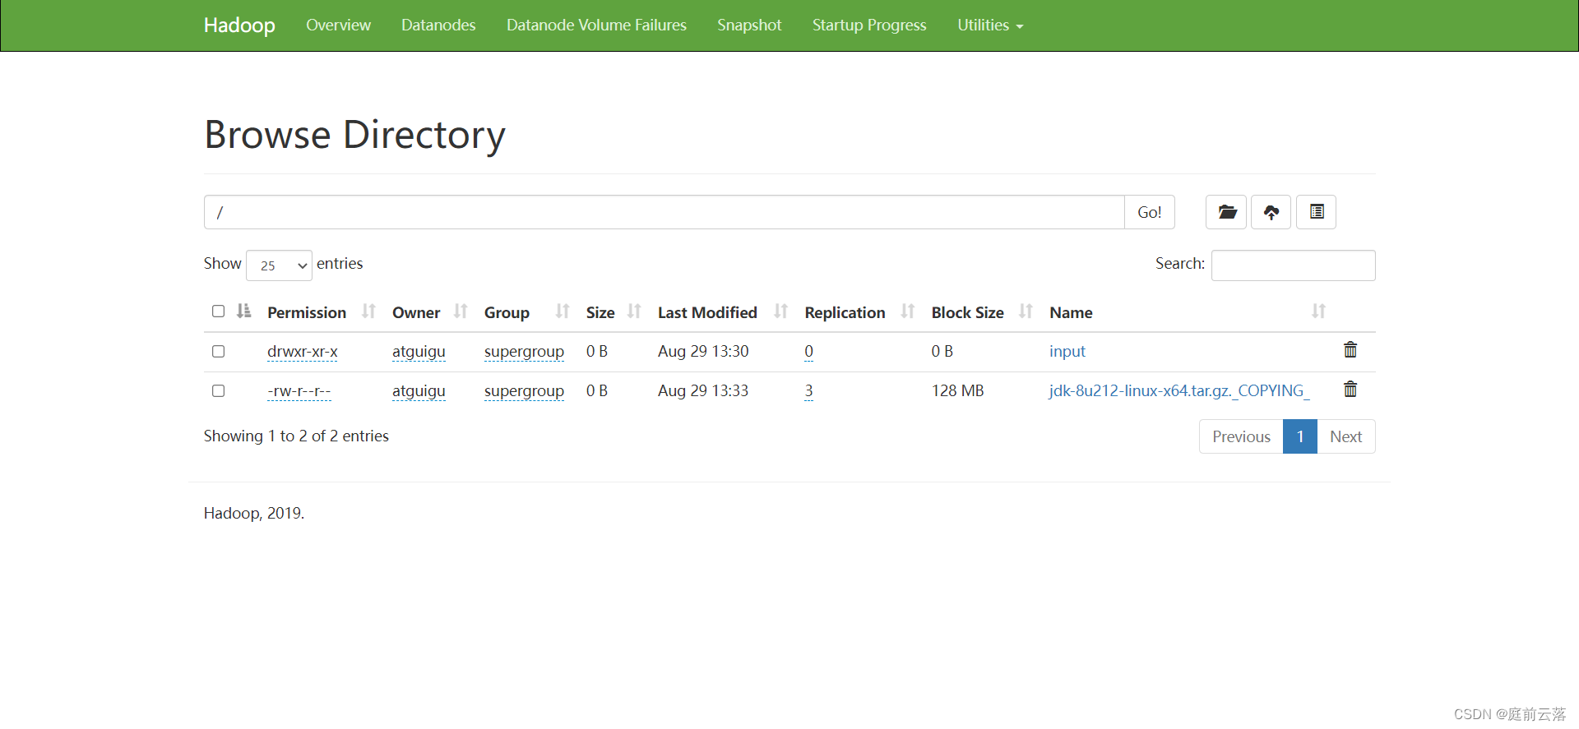Click owner atguigu in input row

(x=419, y=351)
